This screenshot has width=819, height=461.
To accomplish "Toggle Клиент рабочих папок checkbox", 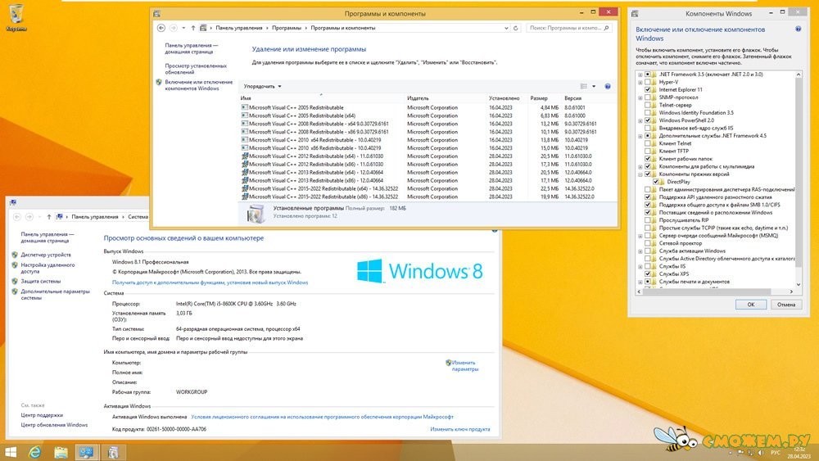I will pos(648,159).
